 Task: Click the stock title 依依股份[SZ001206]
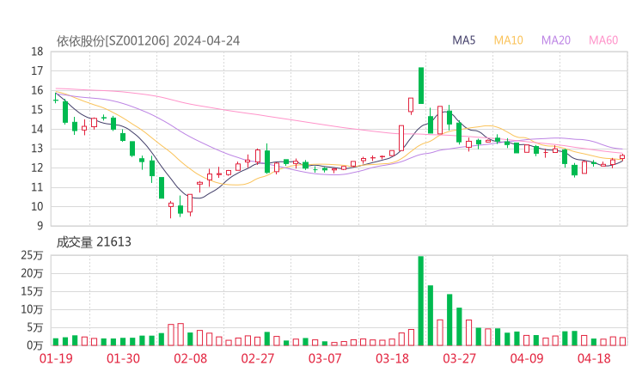[112, 40]
